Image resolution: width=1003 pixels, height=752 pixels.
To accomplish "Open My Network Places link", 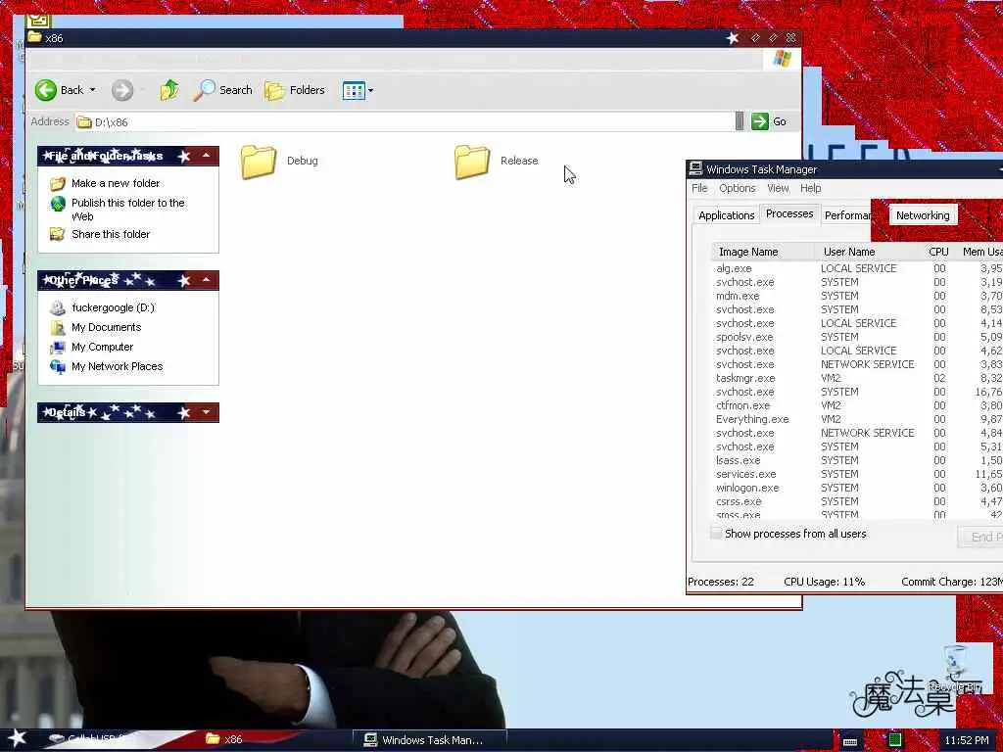I will (118, 366).
